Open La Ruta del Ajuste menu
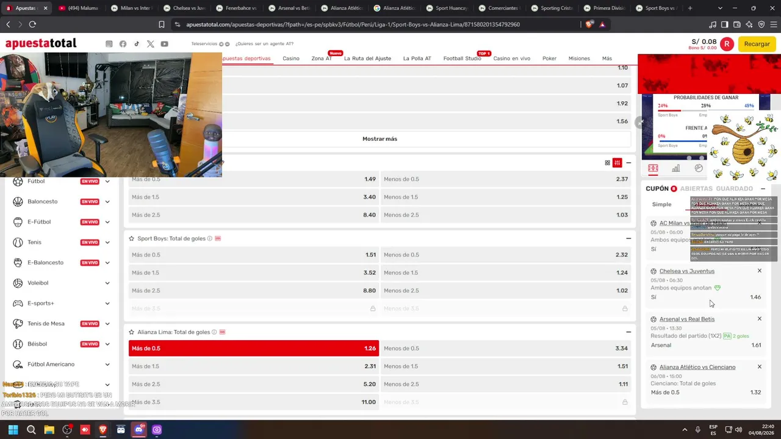Screen dimensions: 781x439 pyautogui.click(x=367, y=59)
